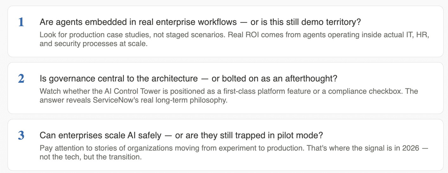Click 'and security processes at scale' line
This screenshot has height=173, width=448.
(93, 44)
